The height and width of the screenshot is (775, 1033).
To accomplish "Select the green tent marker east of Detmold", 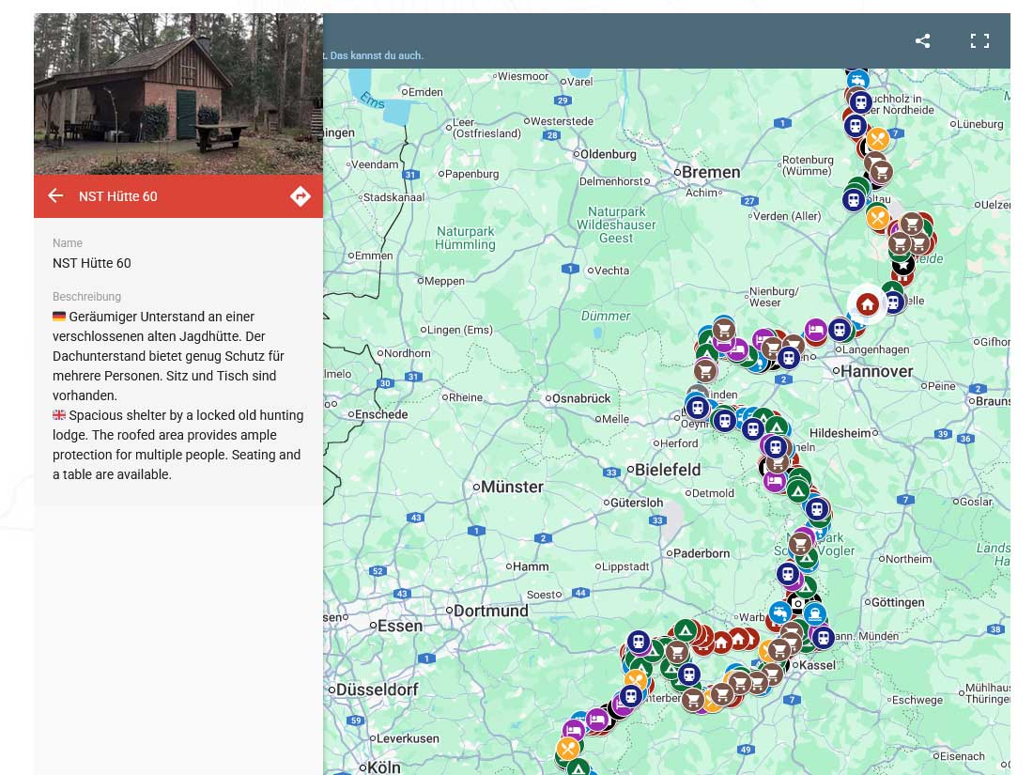I will click(x=798, y=489).
